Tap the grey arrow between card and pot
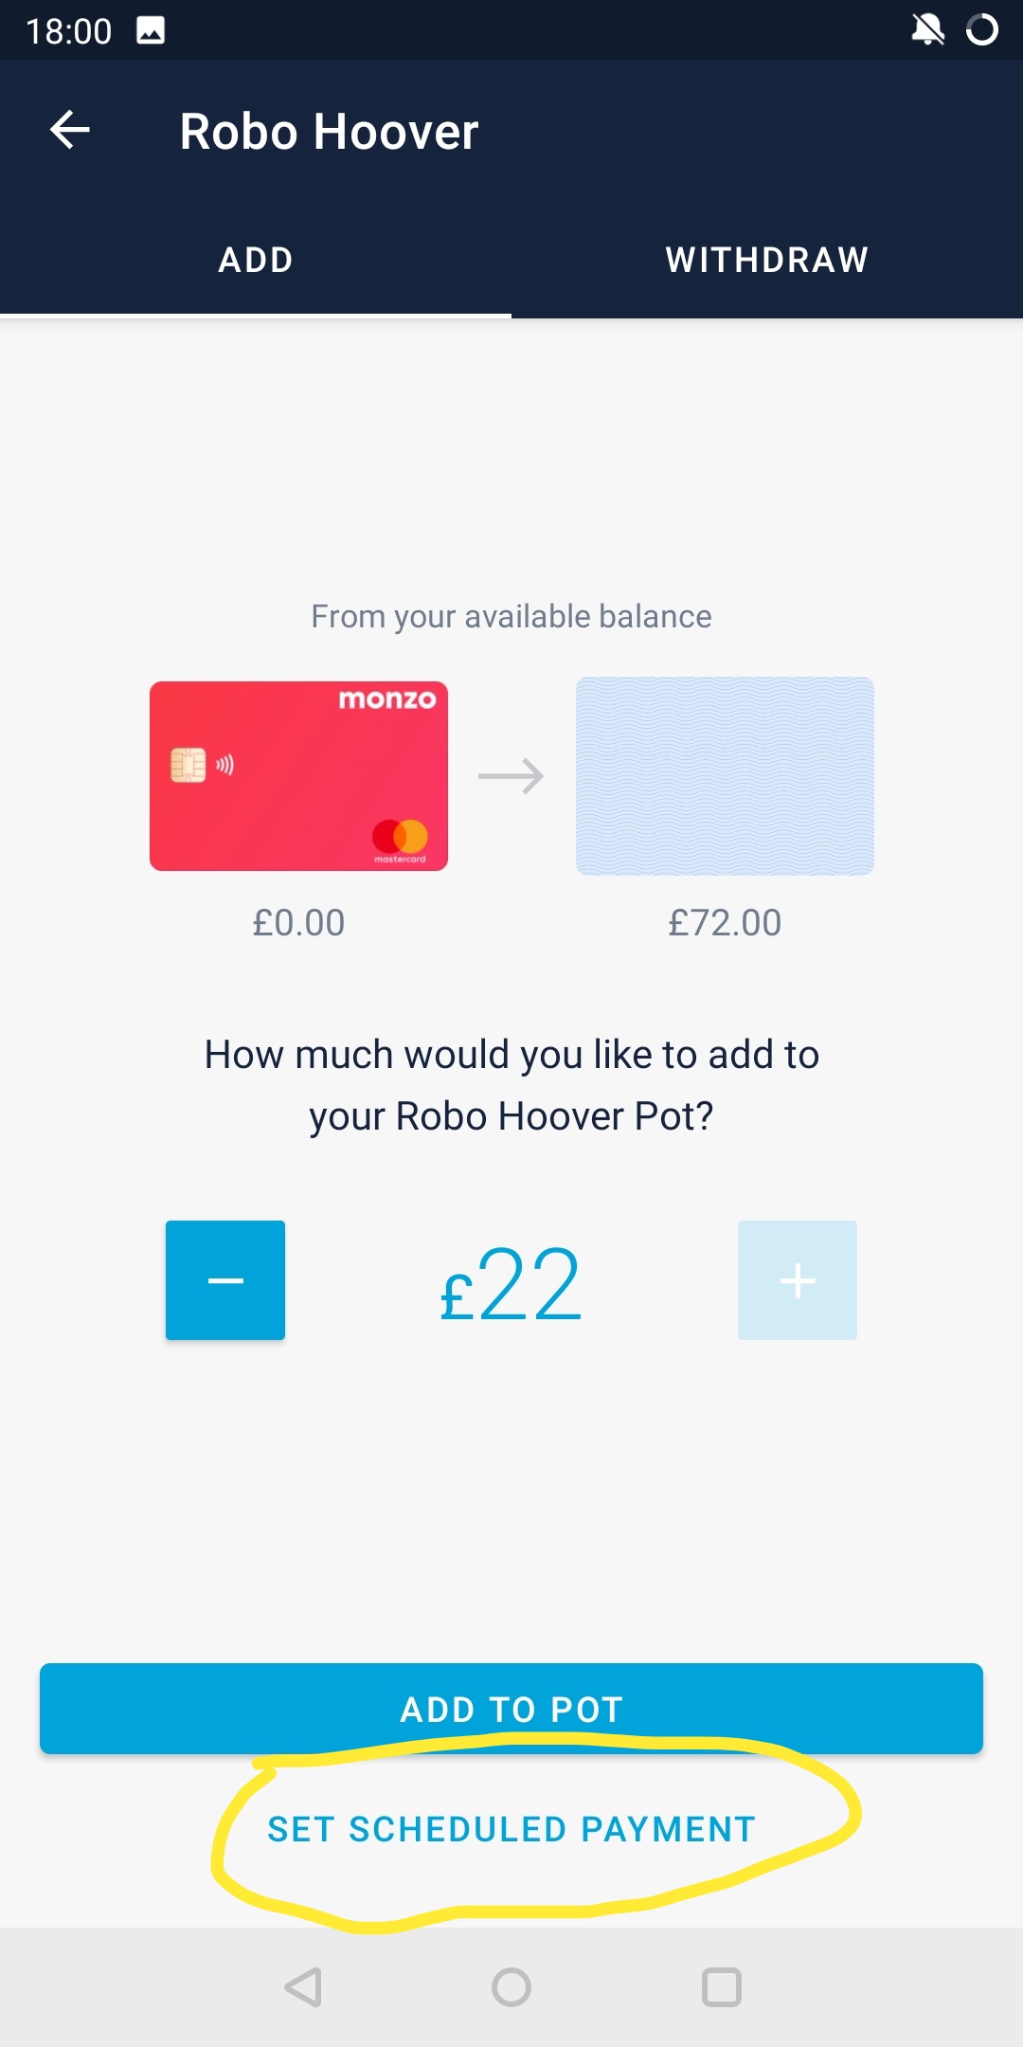Screen dimensions: 1023x2047 [x=511, y=776]
